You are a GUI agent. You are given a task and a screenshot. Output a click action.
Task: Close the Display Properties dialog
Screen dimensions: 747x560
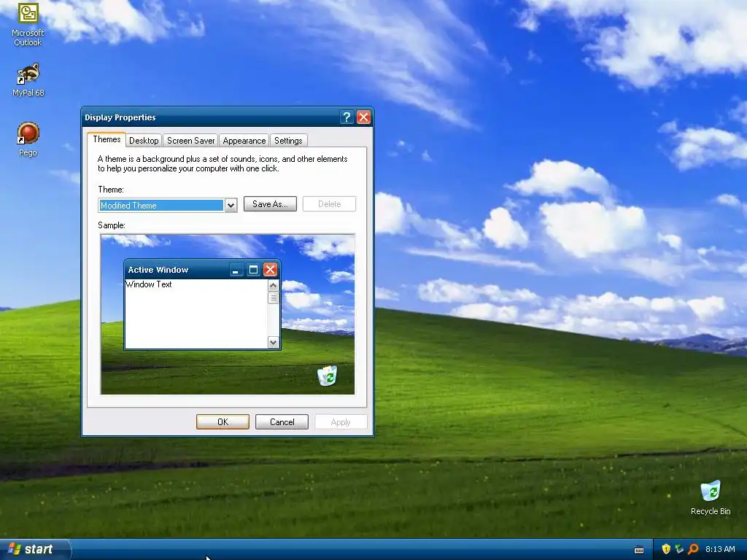pyautogui.click(x=363, y=117)
